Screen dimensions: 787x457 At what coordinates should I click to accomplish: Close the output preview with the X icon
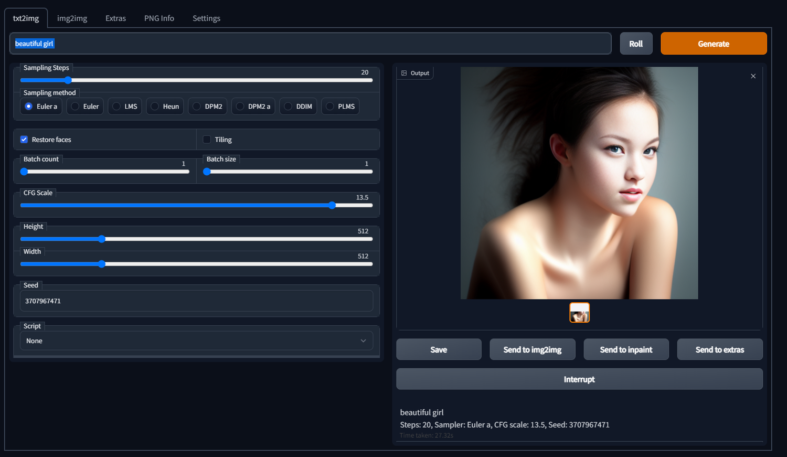click(x=753, y=76)
